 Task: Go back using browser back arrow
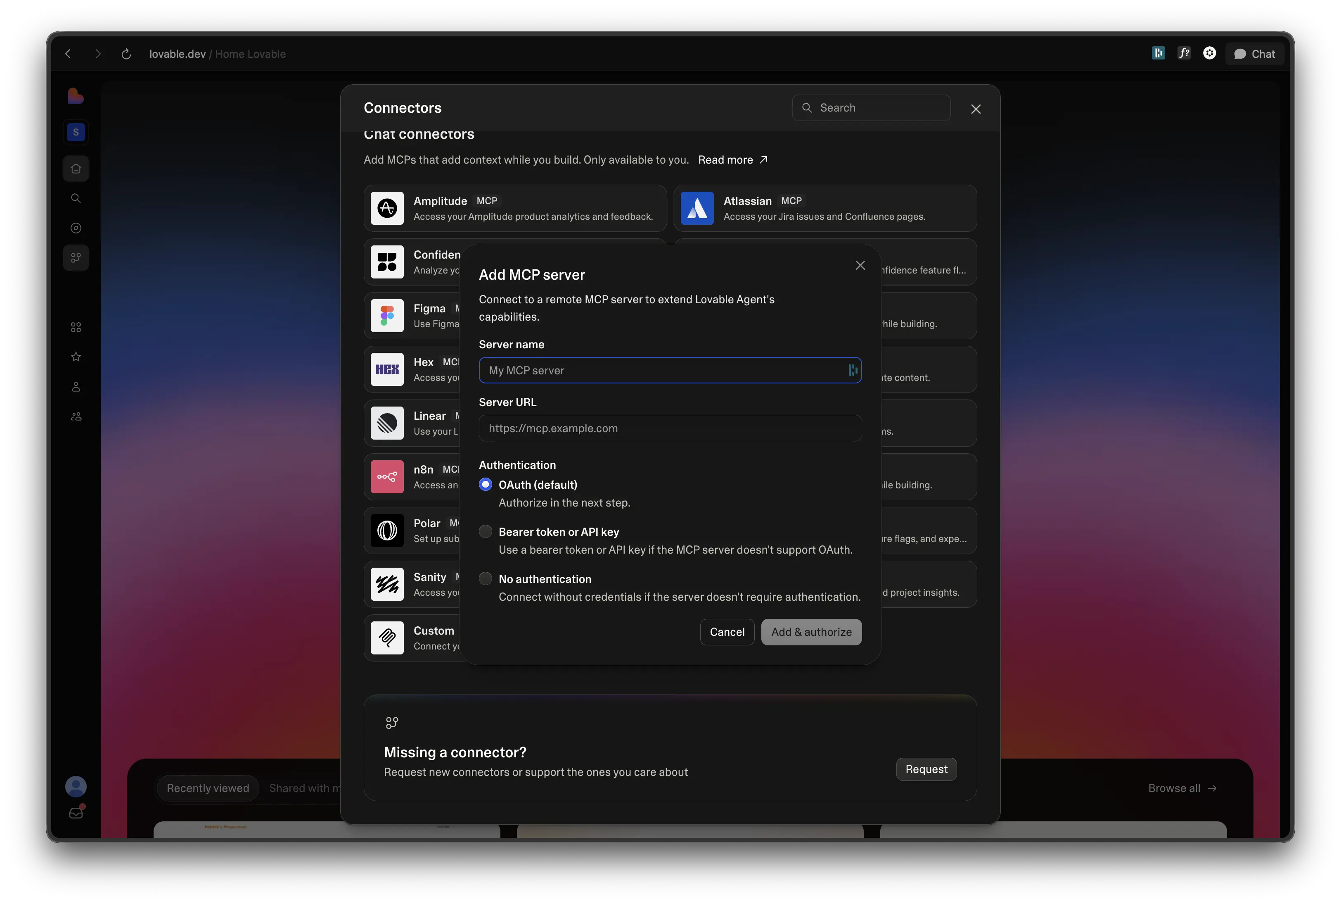[69, 54]
